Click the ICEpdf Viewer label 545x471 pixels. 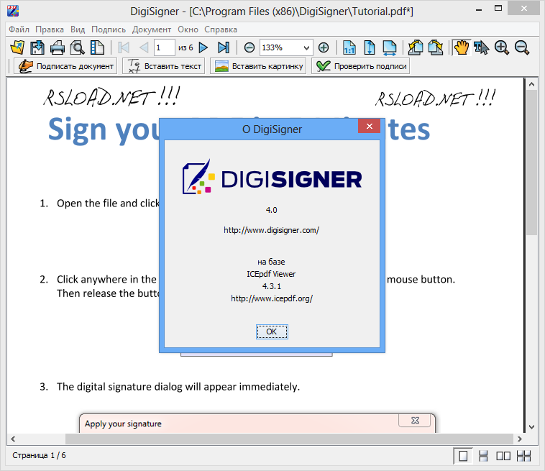(271, 274)
